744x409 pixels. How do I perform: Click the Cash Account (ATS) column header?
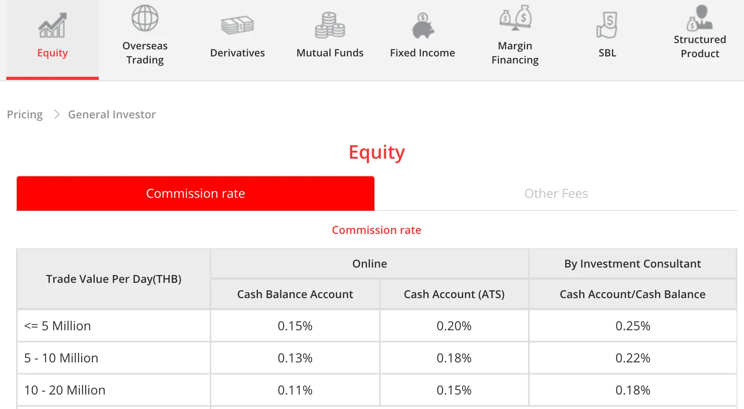(x=454, y=294)
